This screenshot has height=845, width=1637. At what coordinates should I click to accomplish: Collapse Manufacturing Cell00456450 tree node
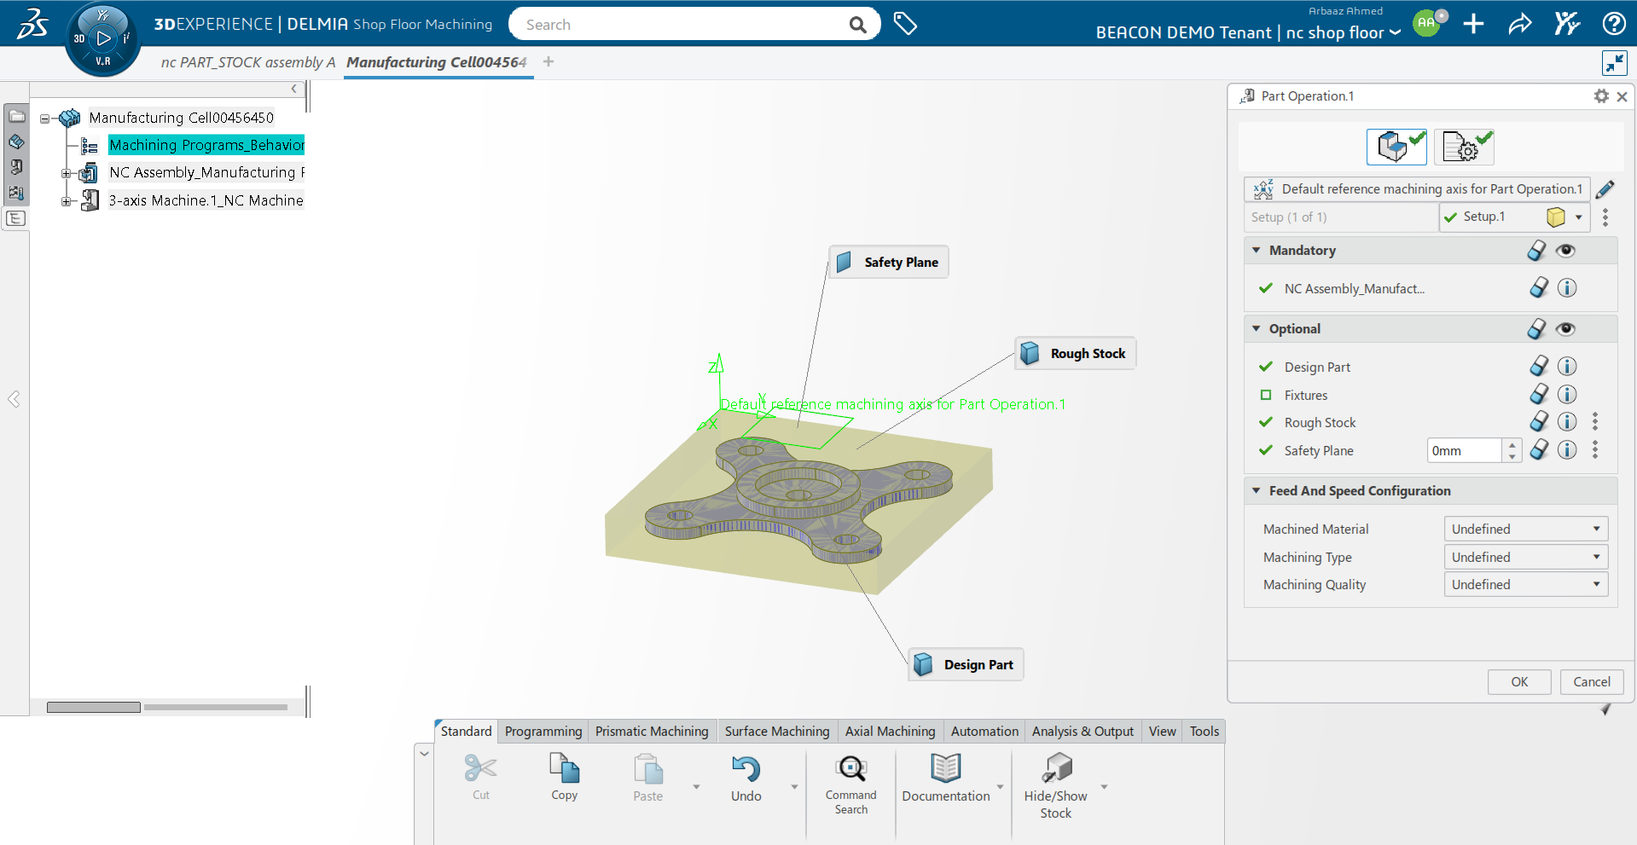coord(45,119)
